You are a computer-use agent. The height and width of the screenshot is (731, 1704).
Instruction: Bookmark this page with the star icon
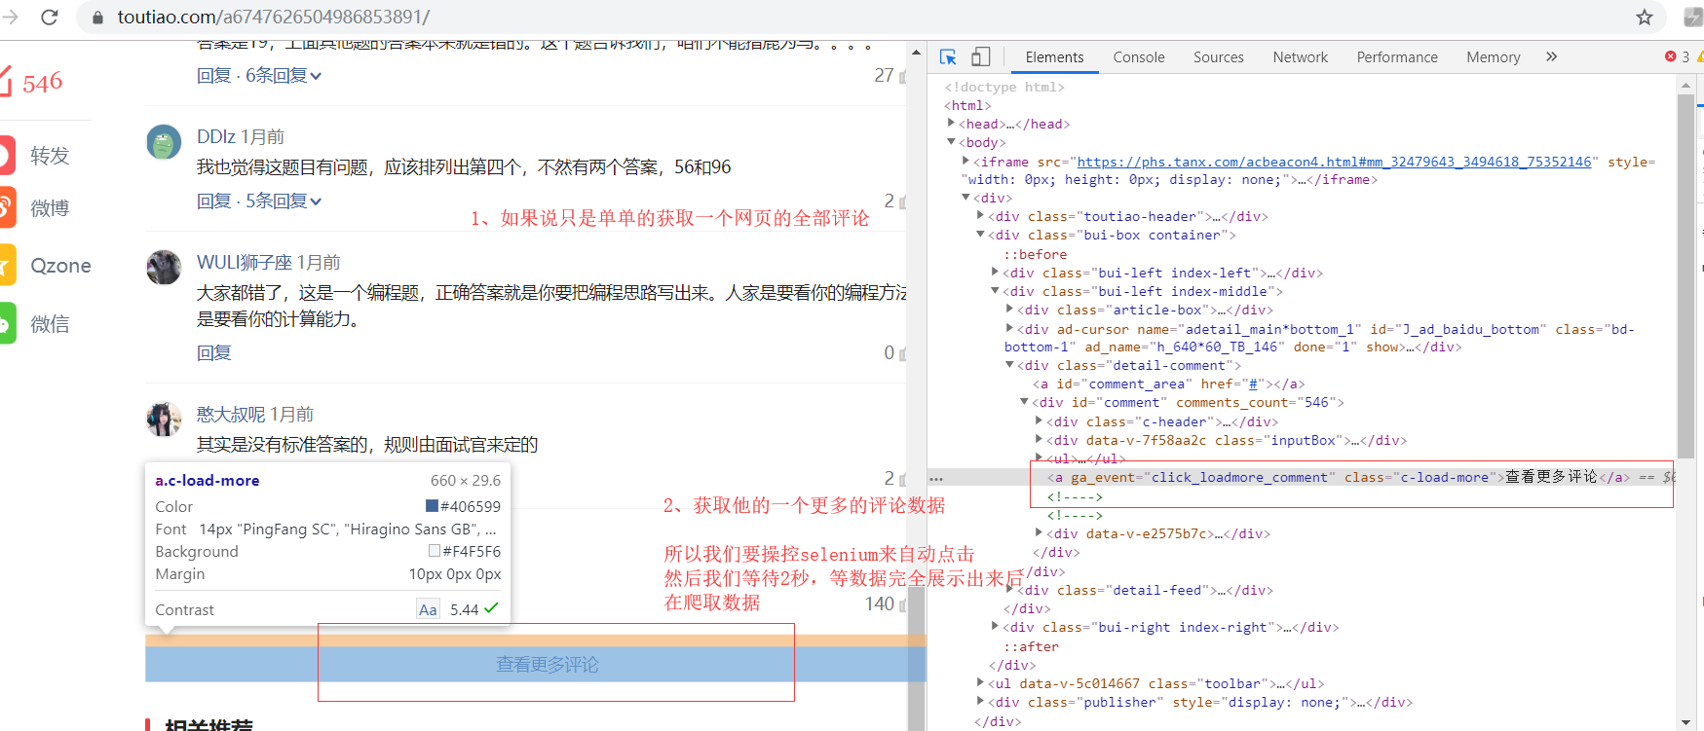[1645, 17]
